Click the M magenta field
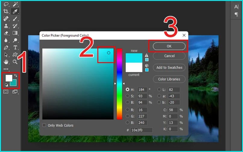The image size is (243, 152). pos(173,116)
